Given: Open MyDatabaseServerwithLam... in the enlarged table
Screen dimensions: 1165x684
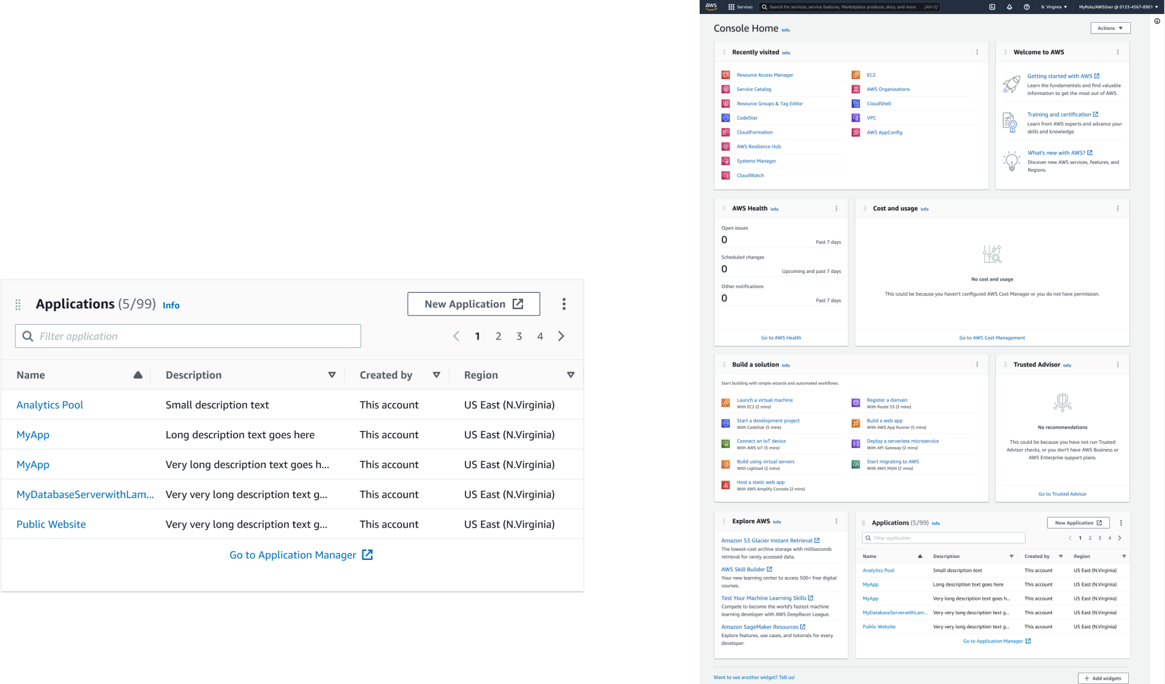Looking at the screenshot, I should [85, 495].
